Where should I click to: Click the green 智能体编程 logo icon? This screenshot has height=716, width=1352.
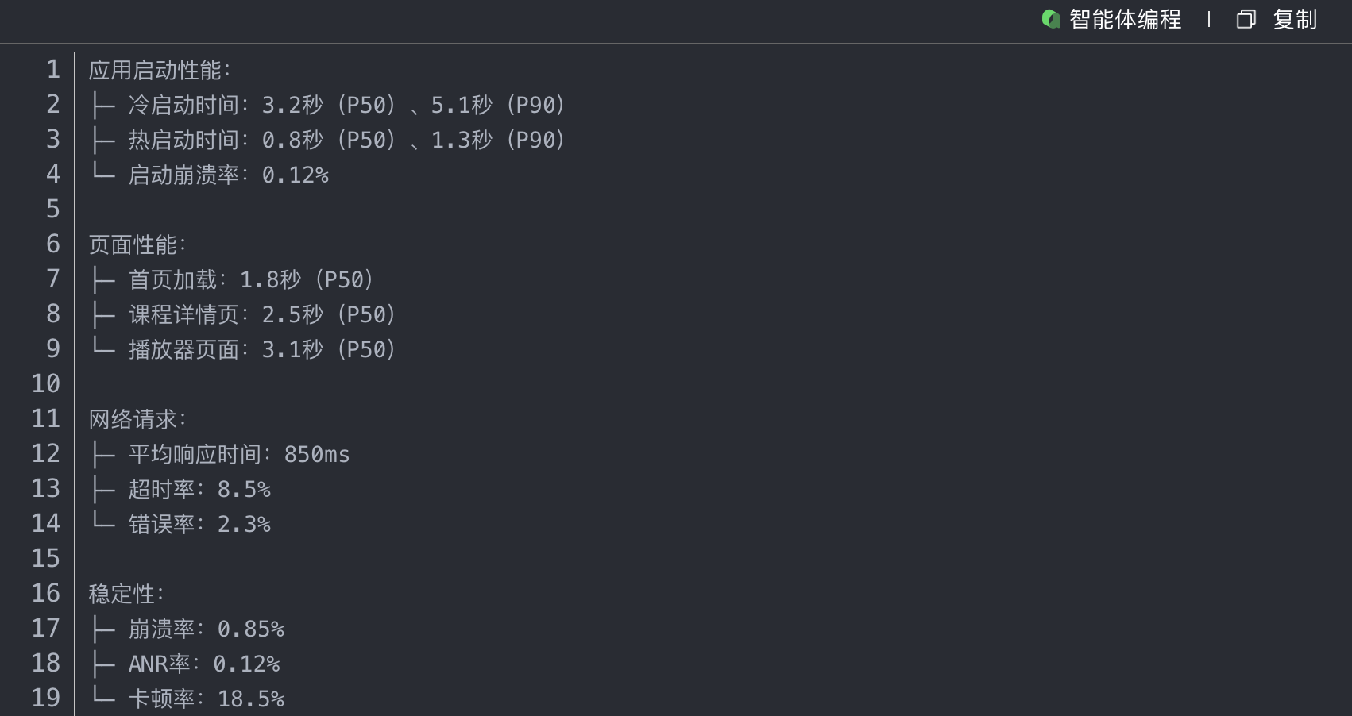coord(1051,19)
